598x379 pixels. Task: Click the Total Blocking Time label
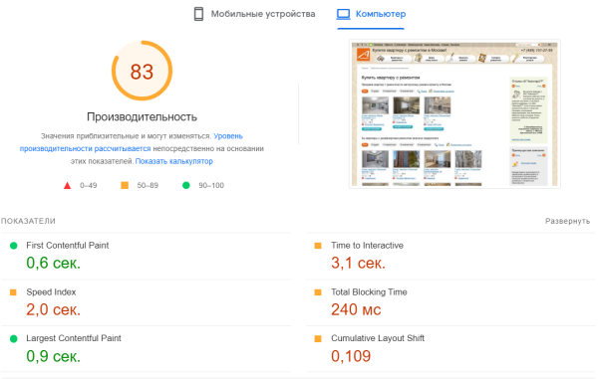click(x=369, y=292)
